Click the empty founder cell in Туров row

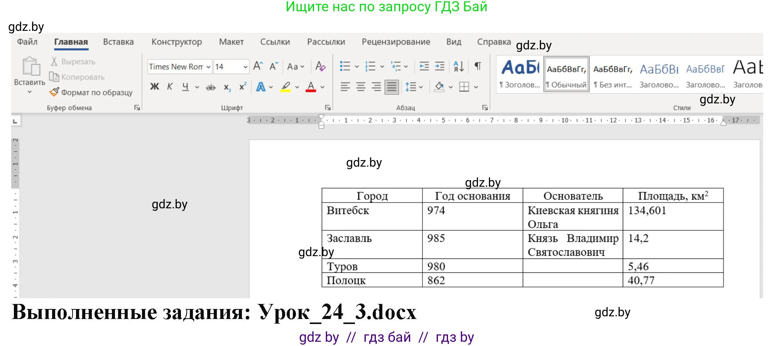click(x=573, y=266)
